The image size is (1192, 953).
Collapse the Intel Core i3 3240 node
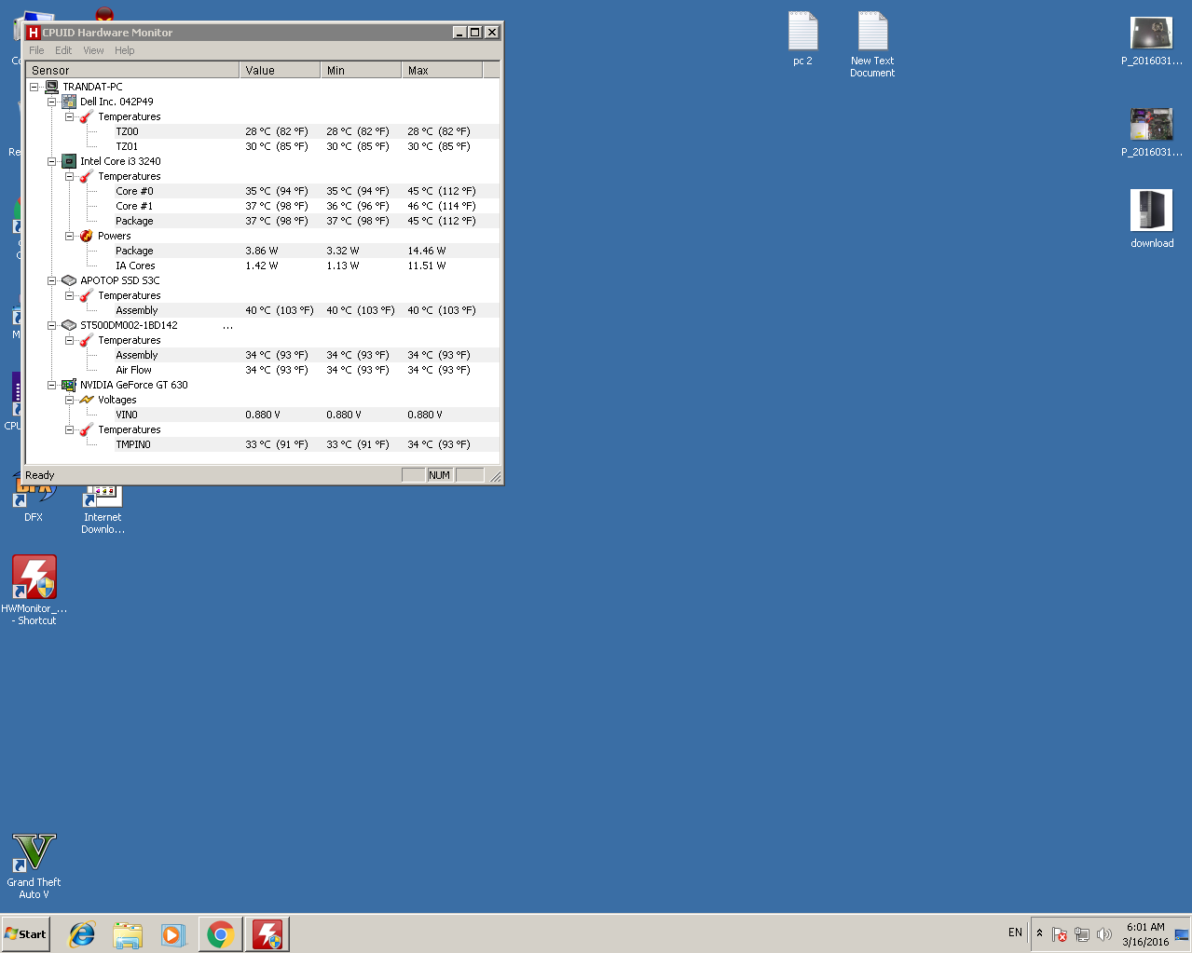point(52,161)
